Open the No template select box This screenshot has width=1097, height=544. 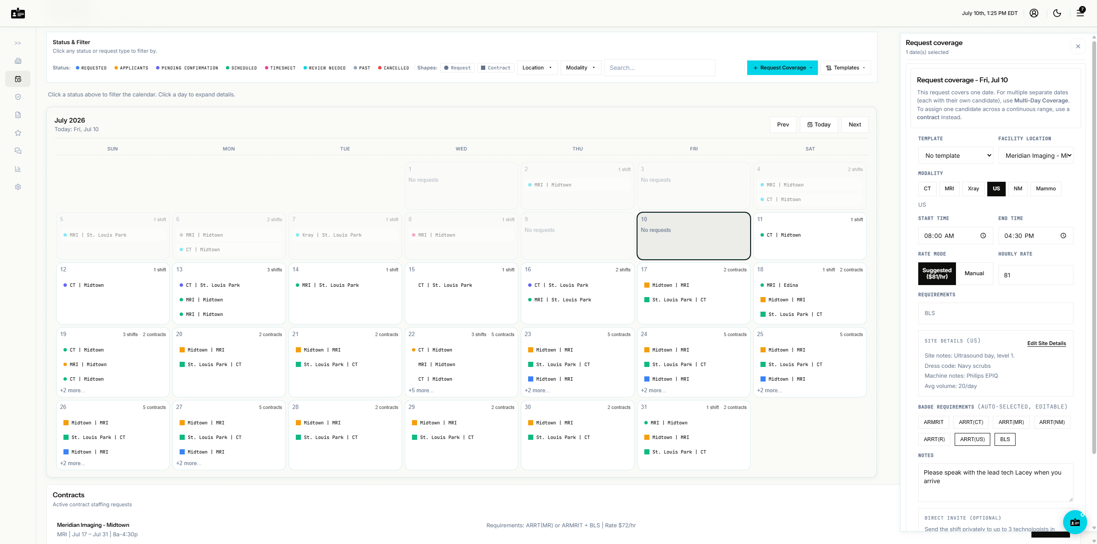pos(956,156)
